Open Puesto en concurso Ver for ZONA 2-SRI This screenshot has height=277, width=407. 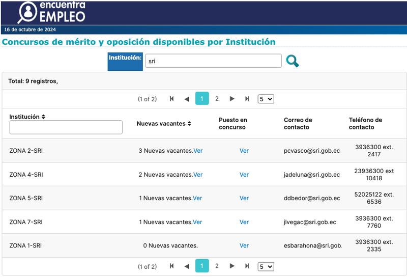(x=244, y=151)
